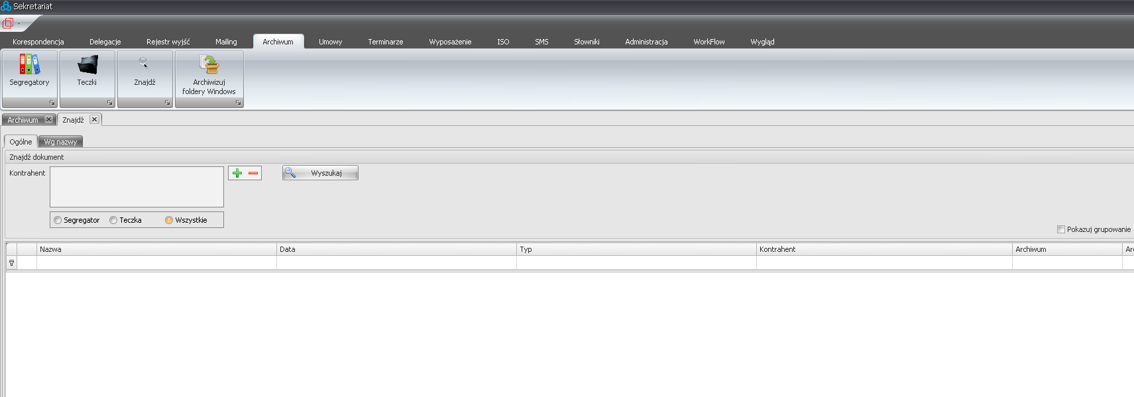This screenshot has width=1134, height=397.
Task: Switch to the Rejestr wyjść tab
Action: 168,42
